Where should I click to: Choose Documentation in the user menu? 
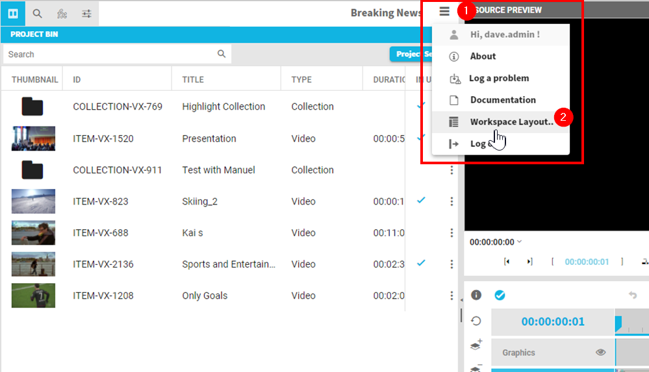tap(502, 100)
